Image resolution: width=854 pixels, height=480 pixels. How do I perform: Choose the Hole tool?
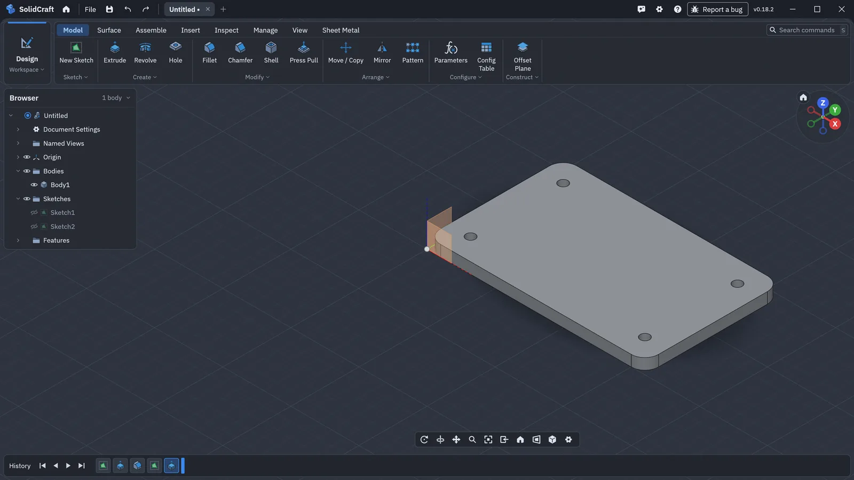pyautogui.click(x=176, y=53)
